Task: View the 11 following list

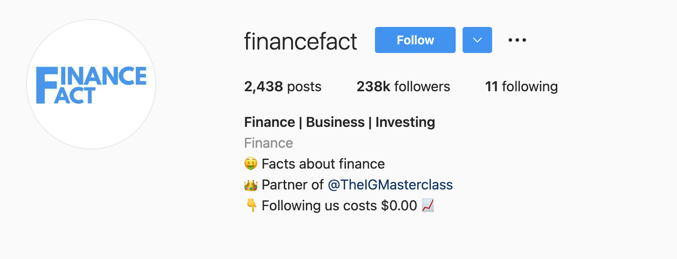Action: coord(521,86)
